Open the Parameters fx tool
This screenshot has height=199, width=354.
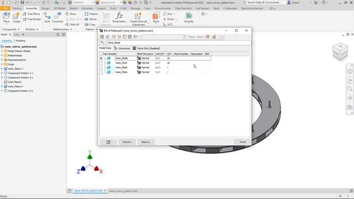pos(119,18)
